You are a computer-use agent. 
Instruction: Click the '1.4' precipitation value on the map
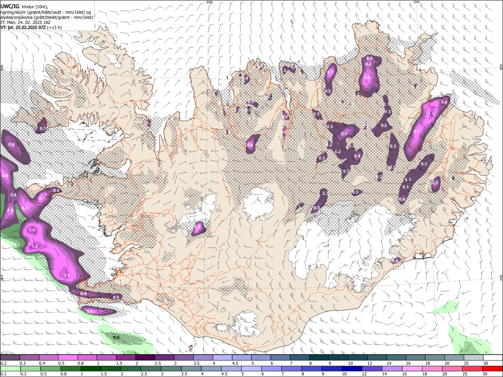[32, 230]
